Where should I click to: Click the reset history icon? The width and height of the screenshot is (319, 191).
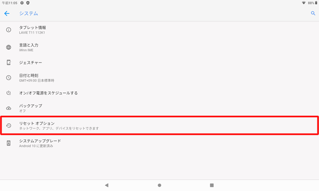[9, 125]
